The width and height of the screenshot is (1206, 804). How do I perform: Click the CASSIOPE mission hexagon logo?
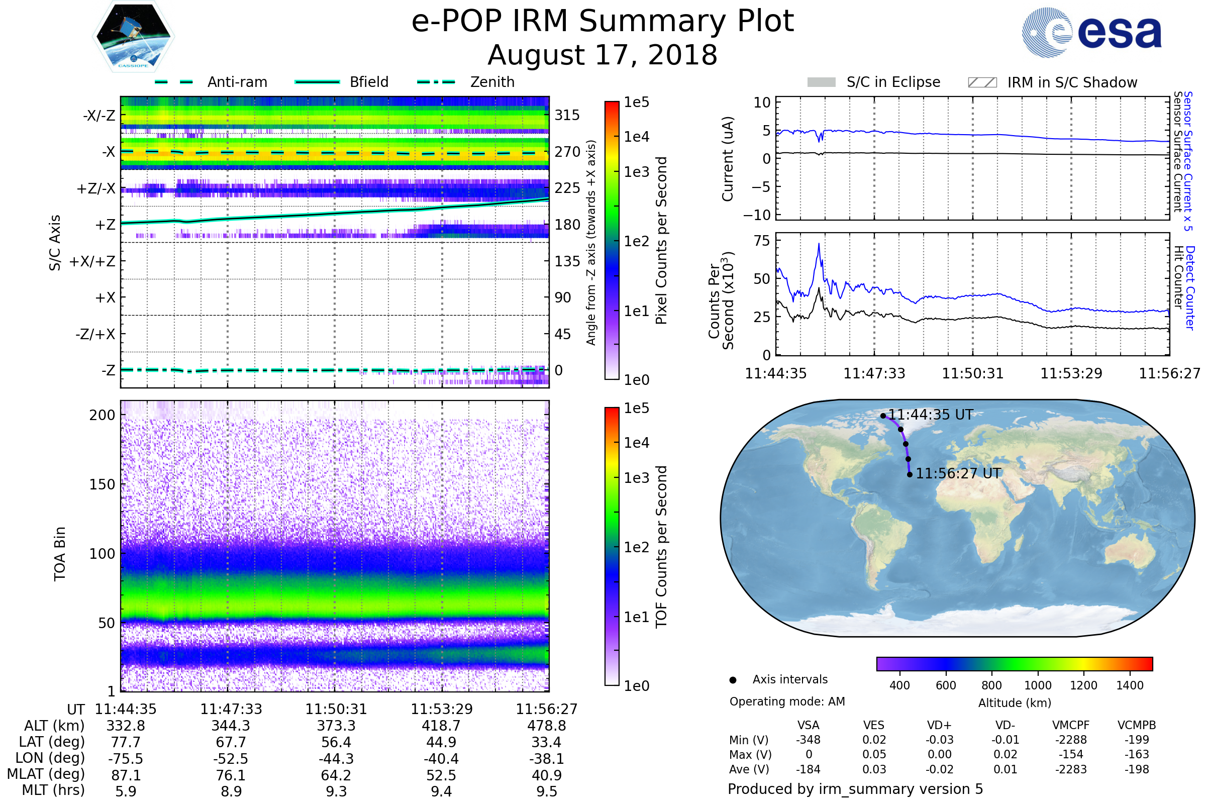click(x=133, y=37)
